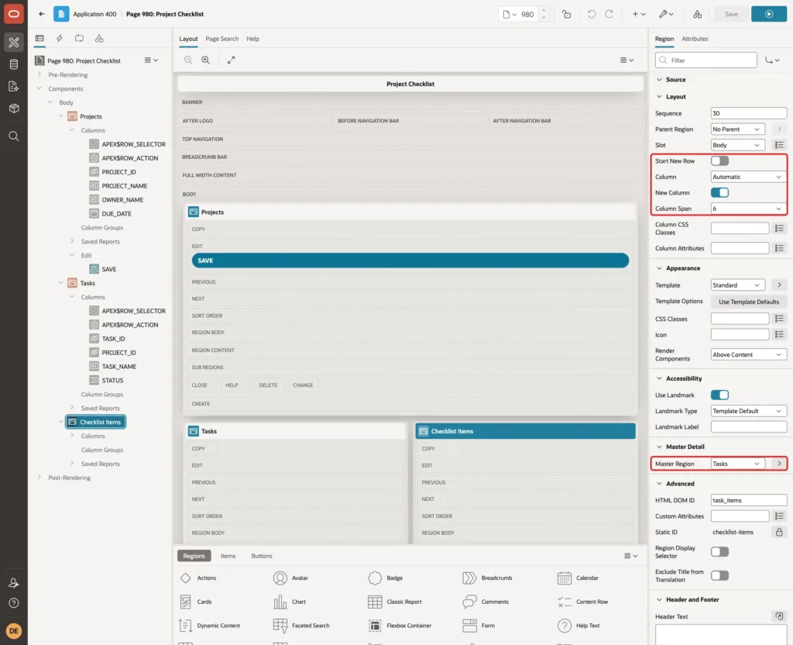Screen dimensions: 793x645
Task: Open the Help tab in center pane
Action: click(x=252, y=39)
